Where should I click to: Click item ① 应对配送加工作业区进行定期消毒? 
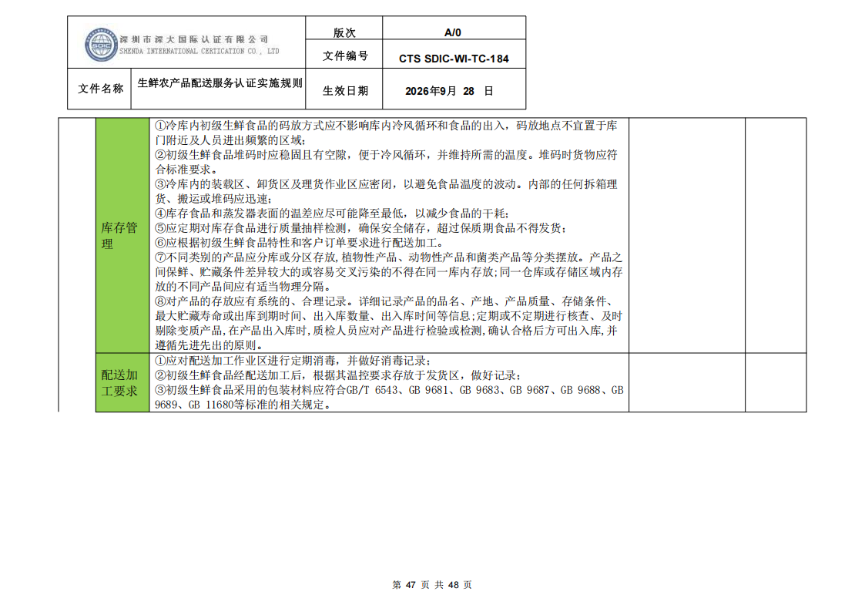point(293,361)
